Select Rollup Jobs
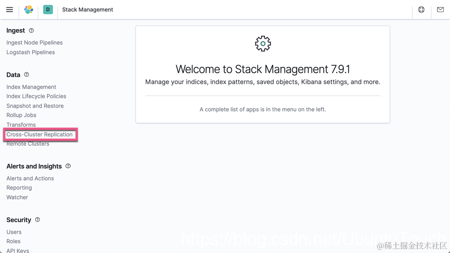Image resolution: width=450 pixels, height=253 pixels. pos(21,115)
